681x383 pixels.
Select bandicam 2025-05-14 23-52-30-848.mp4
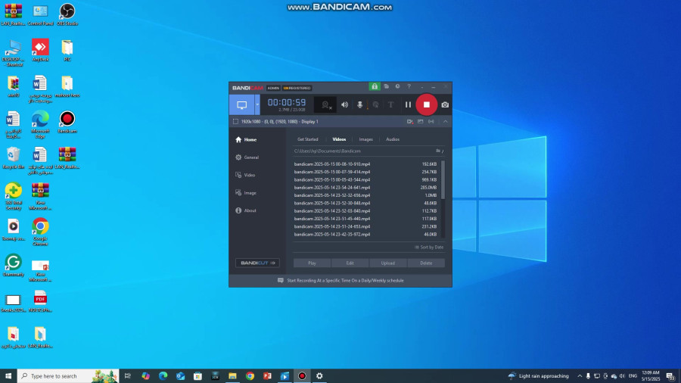(365, 203)
